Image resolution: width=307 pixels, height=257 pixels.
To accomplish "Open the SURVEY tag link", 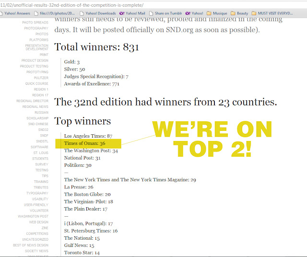I will coord(42,164).
